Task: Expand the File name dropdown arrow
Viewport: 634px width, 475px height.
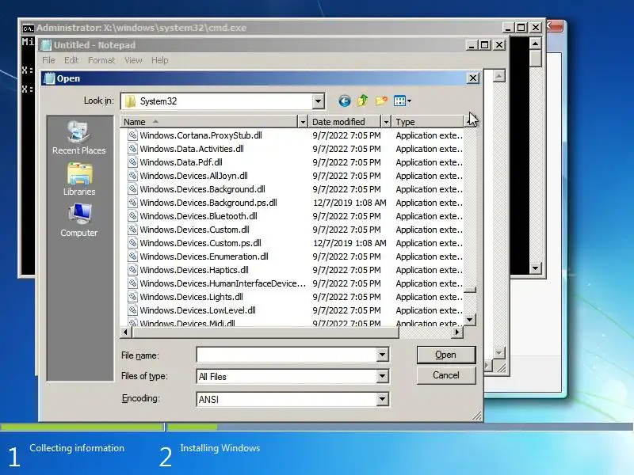Action: coord(382,355)
